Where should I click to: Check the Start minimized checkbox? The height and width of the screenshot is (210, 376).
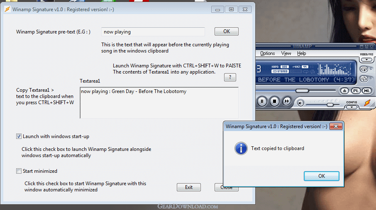(x=19, y=171)
